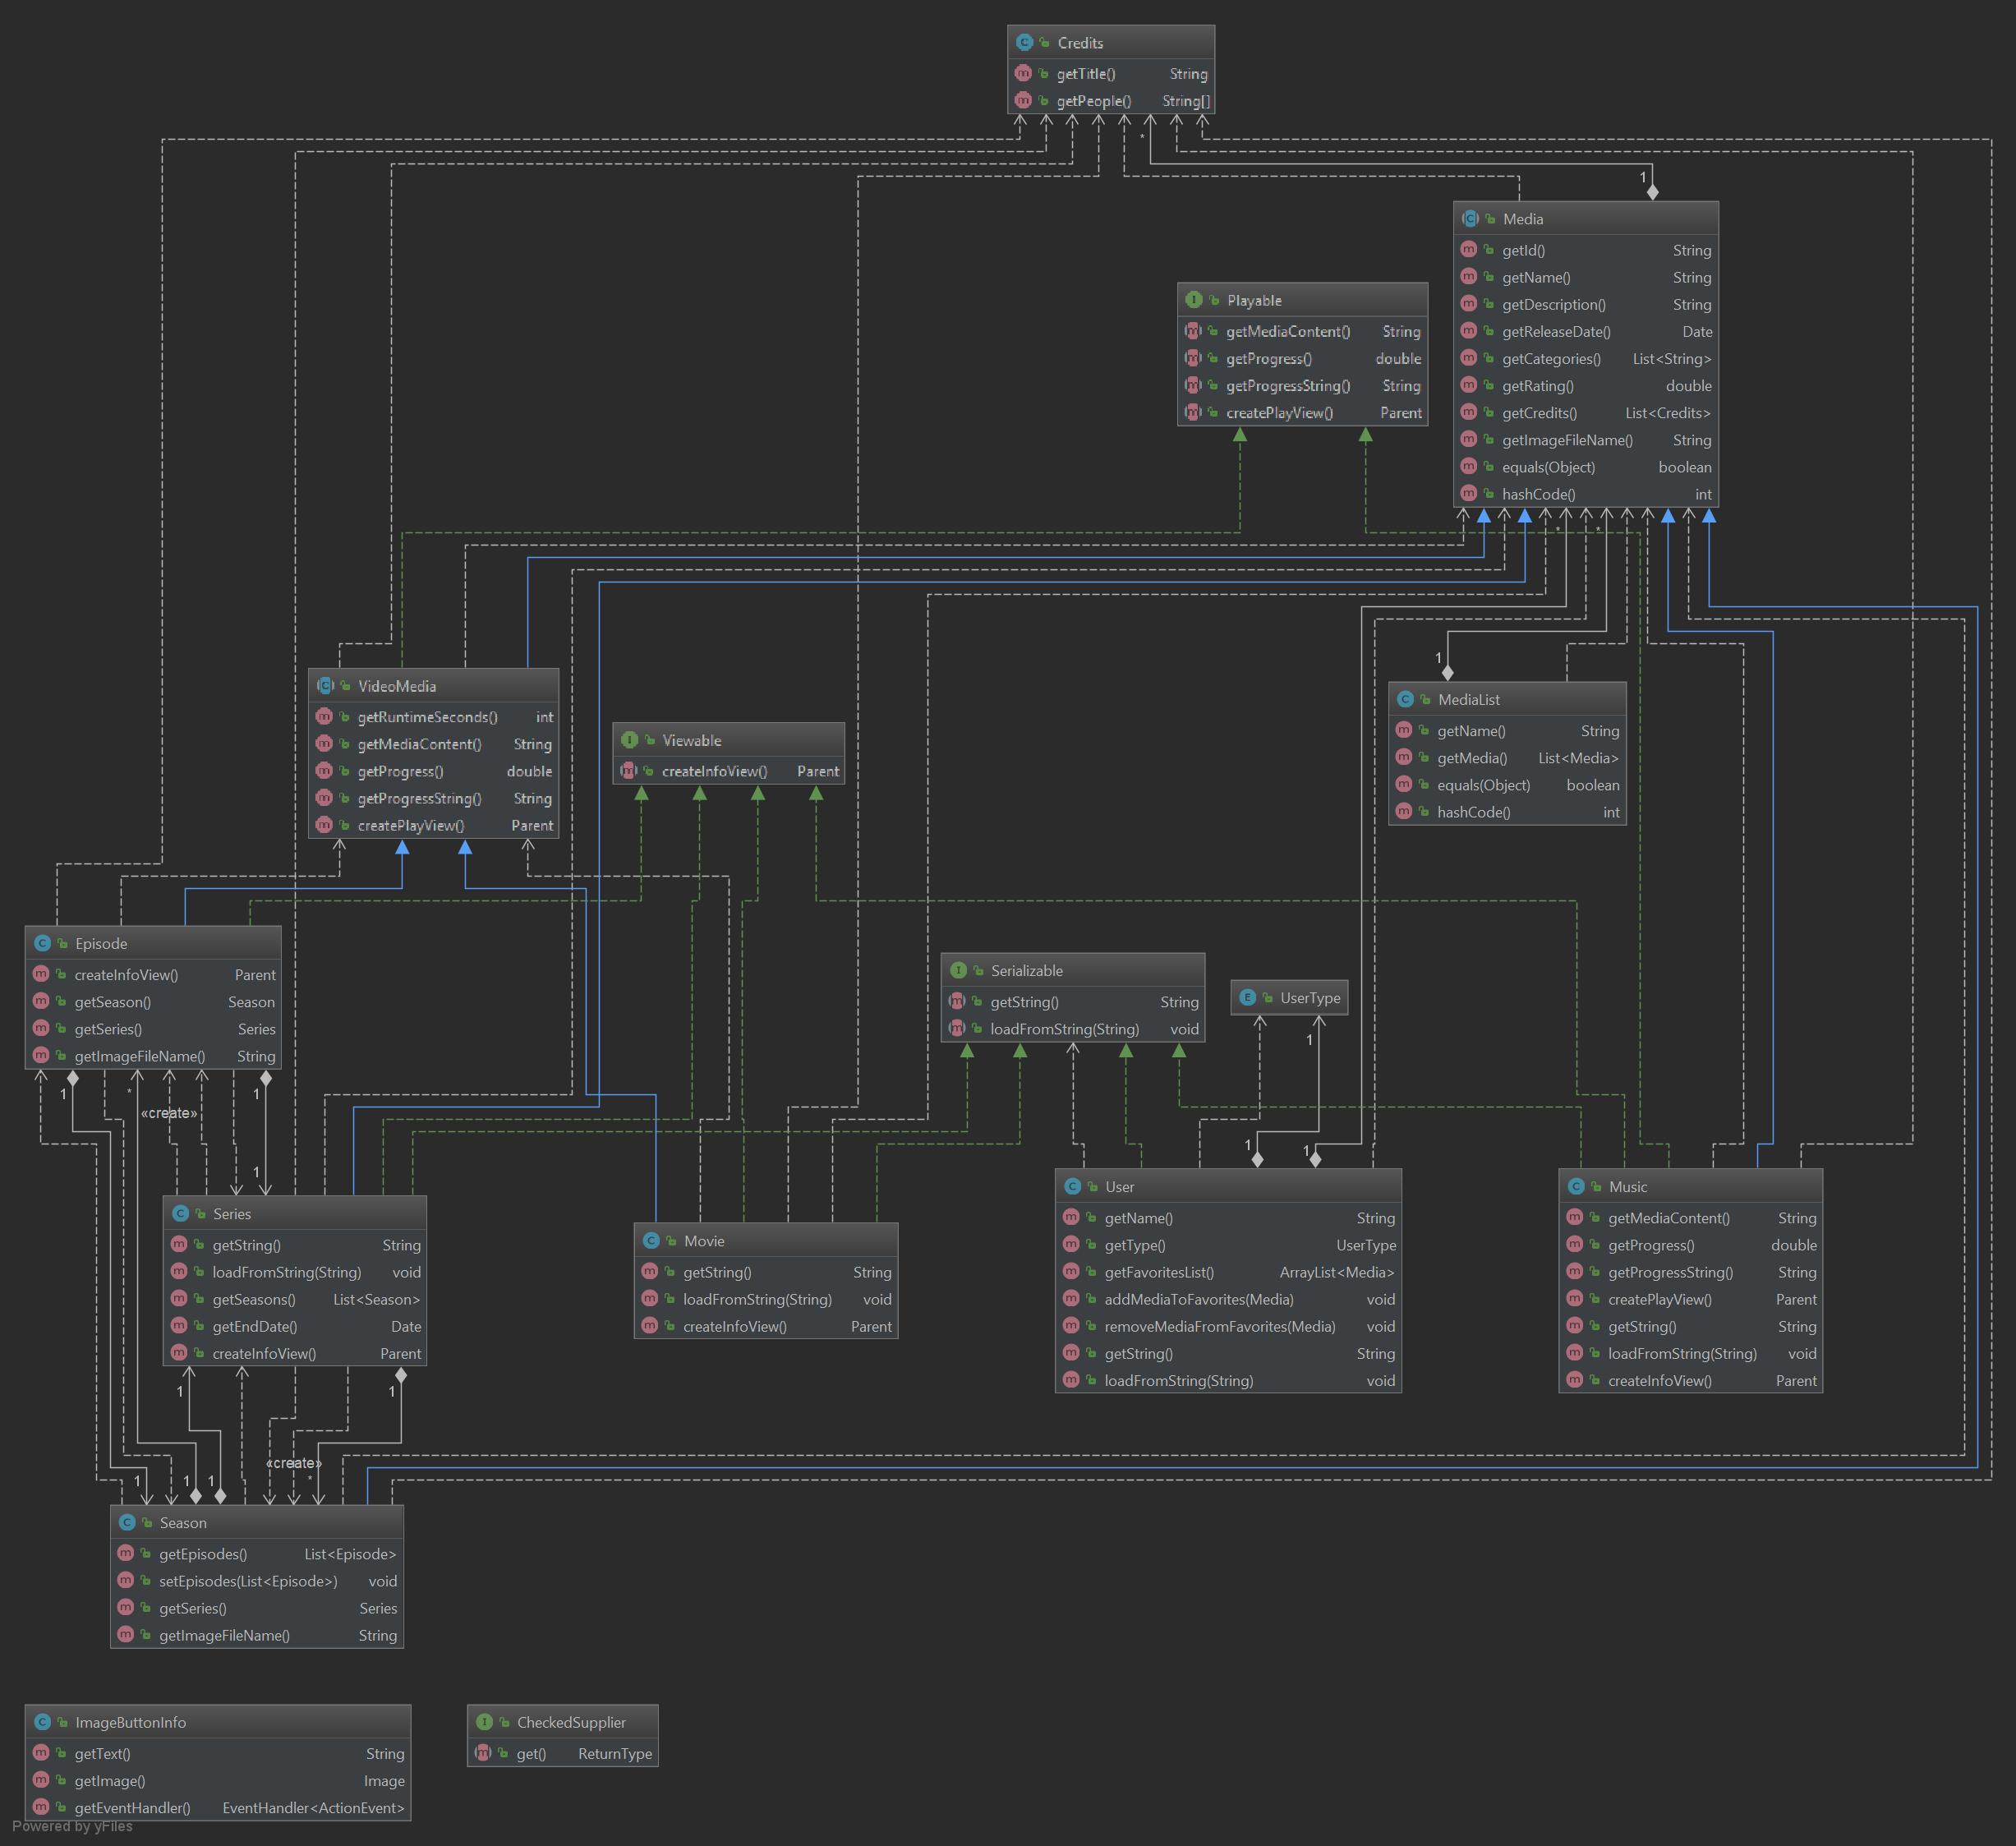Click the Playable interface icon
2016x1846 pixels.
(x=1194, y=299)
